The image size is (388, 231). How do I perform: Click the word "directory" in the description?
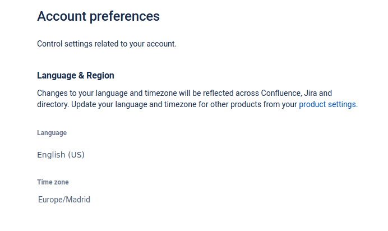point(53,104)
